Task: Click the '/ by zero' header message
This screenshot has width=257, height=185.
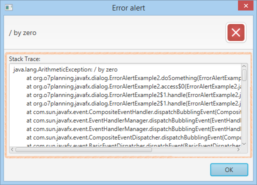Action: (x=22, y=33)
